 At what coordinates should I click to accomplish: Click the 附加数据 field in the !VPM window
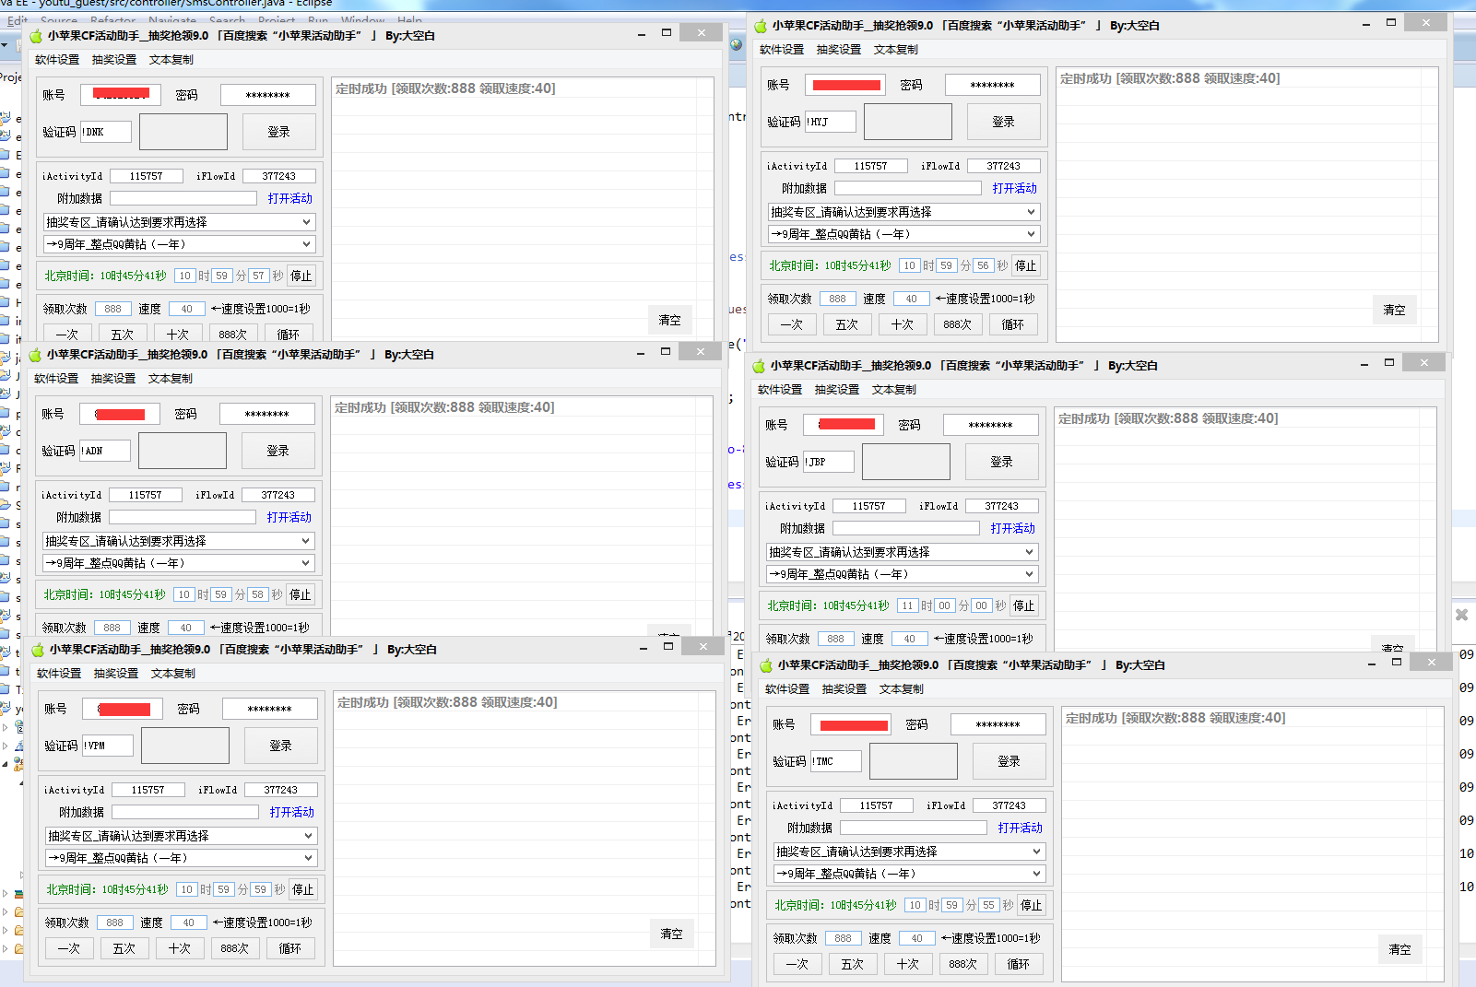coord(185,812)
